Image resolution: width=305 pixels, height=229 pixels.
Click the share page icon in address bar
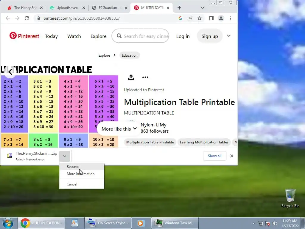(190, 18)
